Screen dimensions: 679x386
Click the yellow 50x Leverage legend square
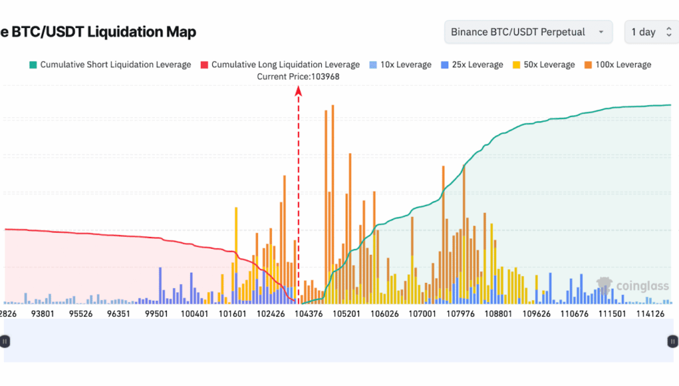(517, 65)
